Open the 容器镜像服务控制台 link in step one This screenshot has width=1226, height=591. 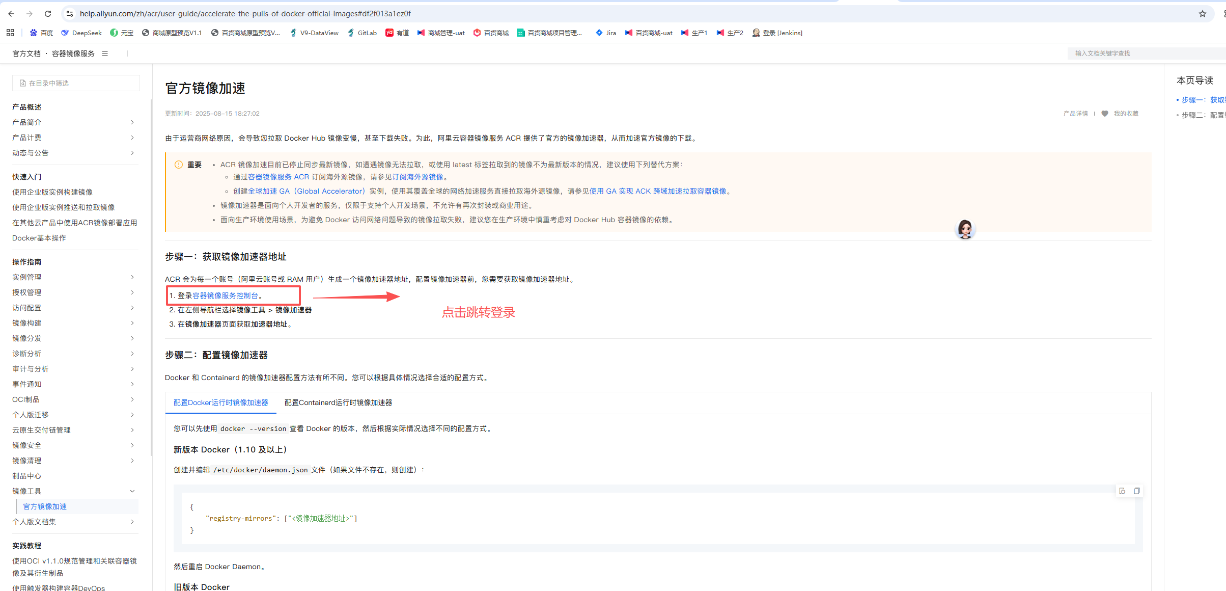coord(225,295)
